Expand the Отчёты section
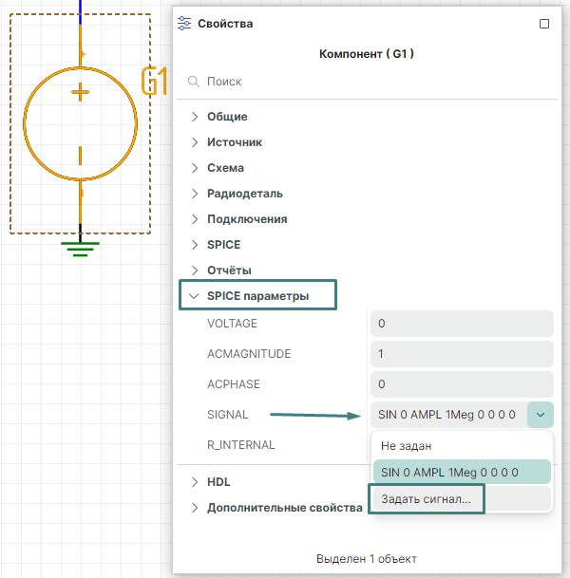 pos(195,270)
